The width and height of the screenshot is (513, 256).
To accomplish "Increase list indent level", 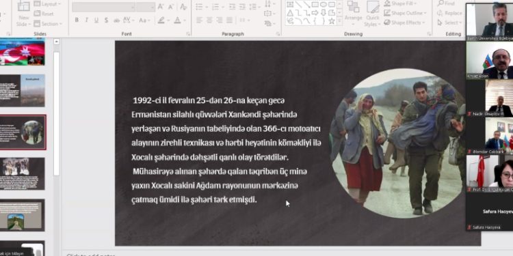I will coord(242,7).
